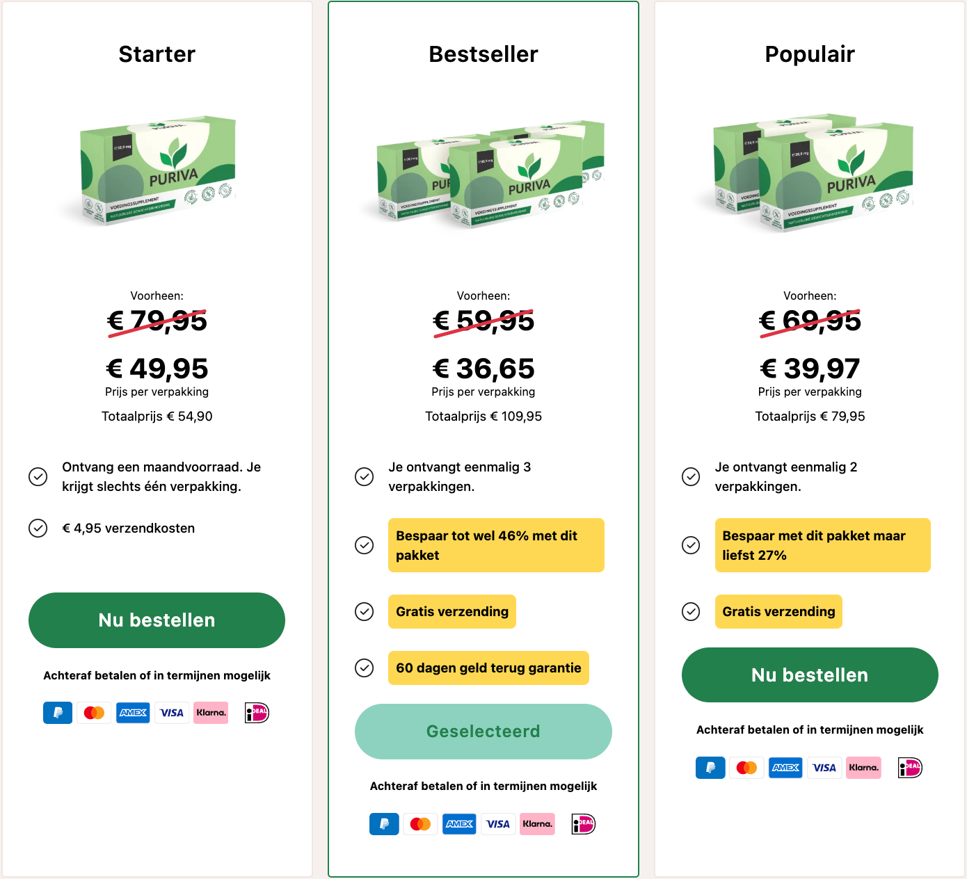Order the Starter package with Nu bestellen
The image size is (967, 879).
coord(157,620)
